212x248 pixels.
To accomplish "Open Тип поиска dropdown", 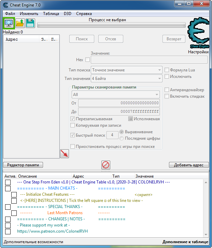I will click(126, 70).
